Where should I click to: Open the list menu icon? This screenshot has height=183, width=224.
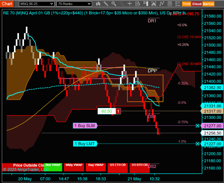tap(178, 4)
